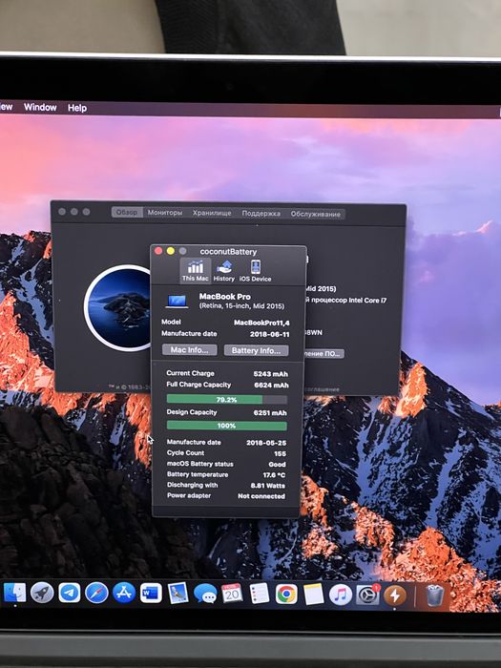This screenshot has width=501, height=668.
Task: Open coconutBattery lightning icon in dock
Action: 395,595
